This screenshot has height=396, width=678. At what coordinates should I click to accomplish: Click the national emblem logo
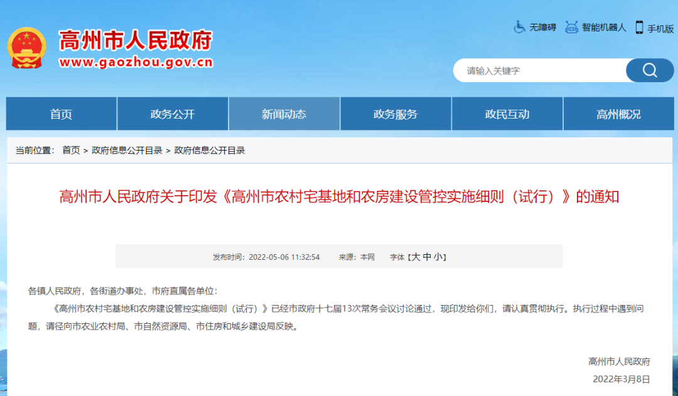point(27,48)
